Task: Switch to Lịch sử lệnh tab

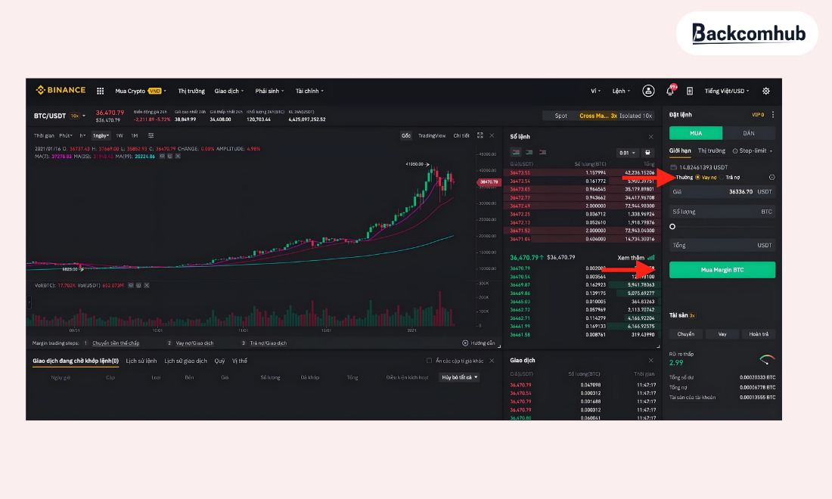Action: click(141, 361)
